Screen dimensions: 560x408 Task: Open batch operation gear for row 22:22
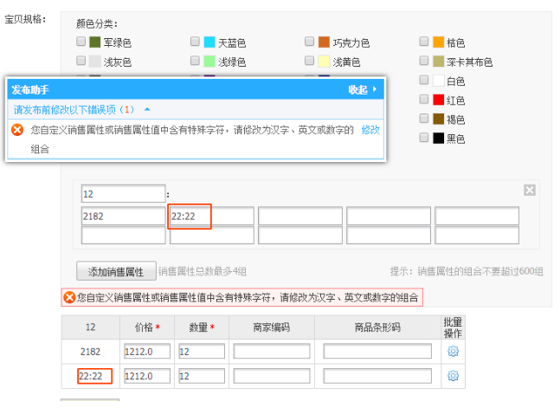click(453, 376)
